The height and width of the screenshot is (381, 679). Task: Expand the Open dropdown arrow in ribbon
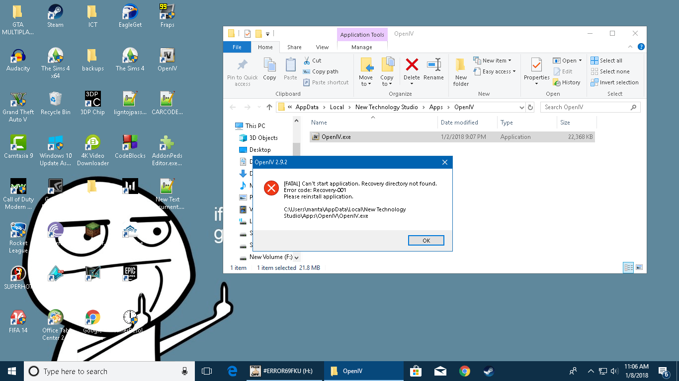click(580, 61)
